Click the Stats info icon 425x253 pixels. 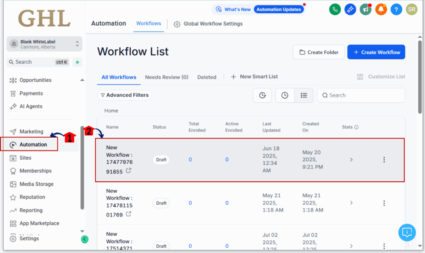tap(357, 127)
